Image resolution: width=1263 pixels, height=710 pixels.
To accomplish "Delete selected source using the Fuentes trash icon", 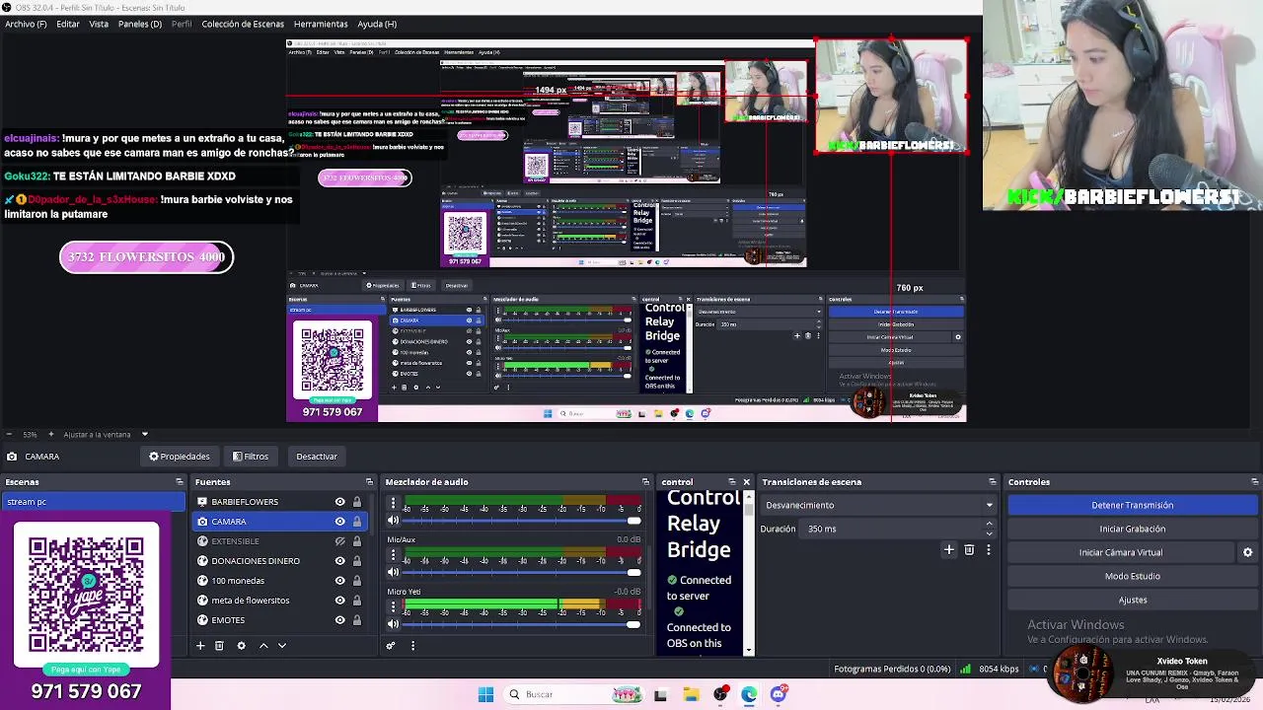I will pos(219,646).
